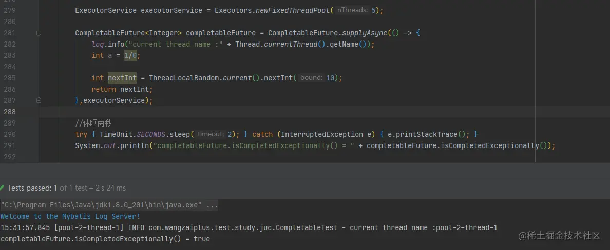Click the highlighted 1/0 expression
Image resolution: width=610 pixels, height=250 pixels.
click(x=130, y=55)
